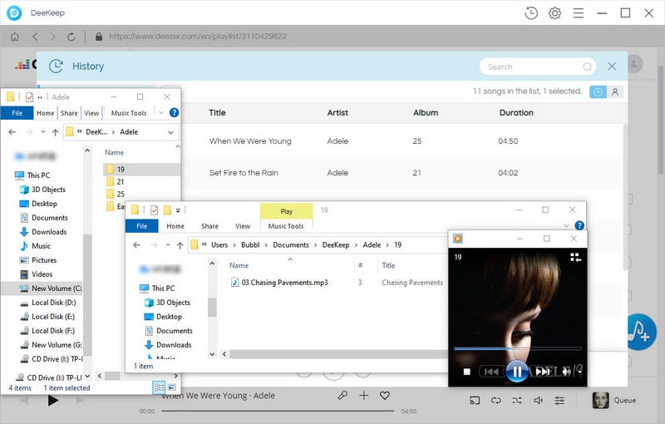Switch media player to library view

pyautogui.click(x=574, y=258)
